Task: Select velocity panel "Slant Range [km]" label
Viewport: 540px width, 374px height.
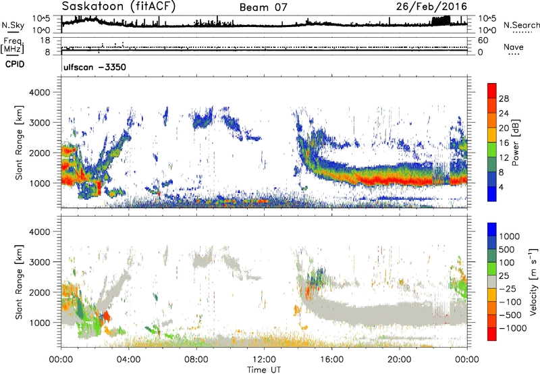Action: click(19, 282)
